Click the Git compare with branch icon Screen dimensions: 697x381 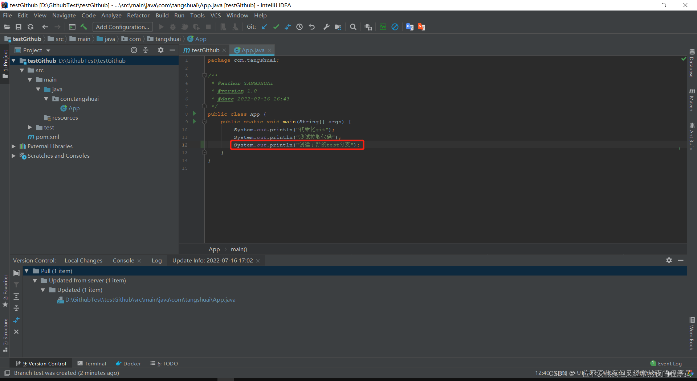click(x=288, y=27)
